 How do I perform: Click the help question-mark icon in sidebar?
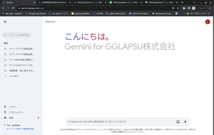(5, 107)
